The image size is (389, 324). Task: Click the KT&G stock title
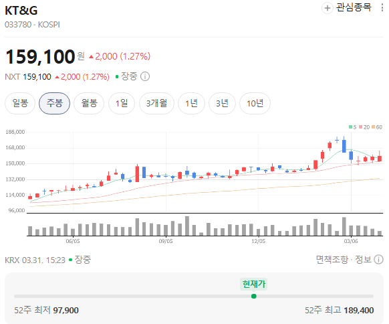point(21,11)
